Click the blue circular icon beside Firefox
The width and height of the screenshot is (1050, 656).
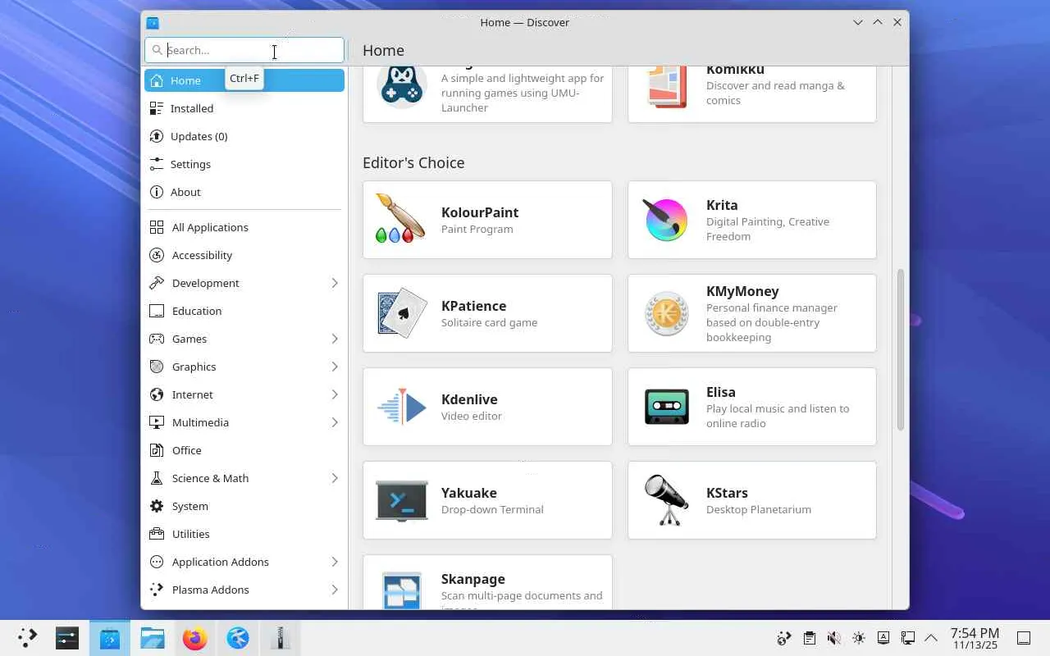point(238,638)
